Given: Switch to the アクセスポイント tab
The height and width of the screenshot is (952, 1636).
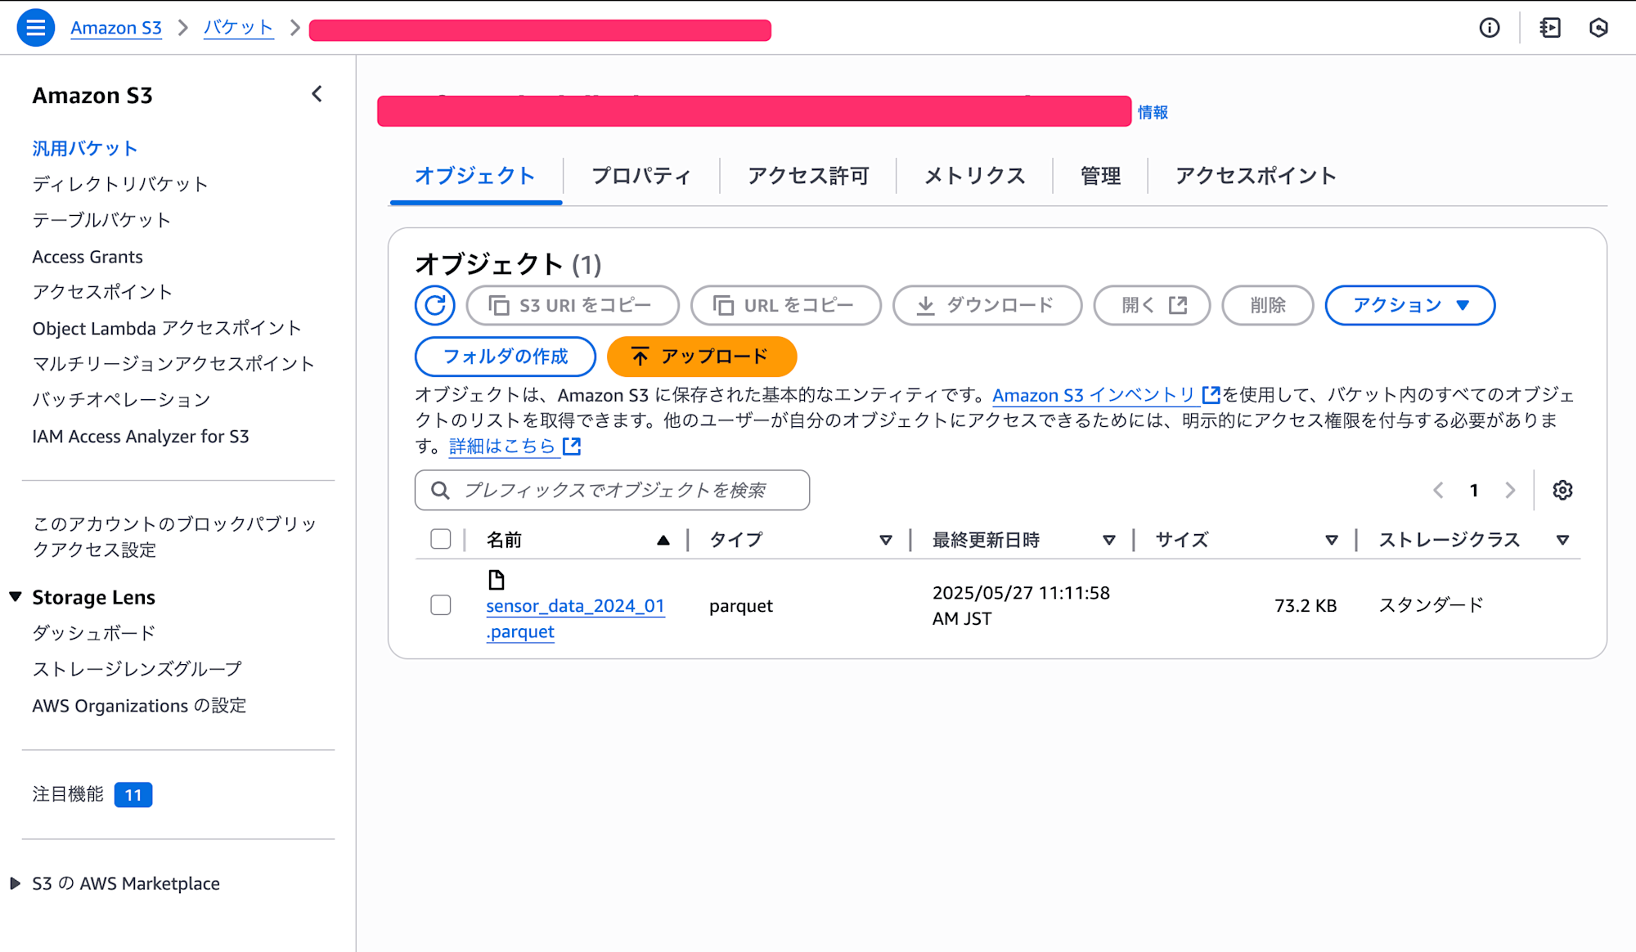Looking at the screenshot, I should [1256, 176].
